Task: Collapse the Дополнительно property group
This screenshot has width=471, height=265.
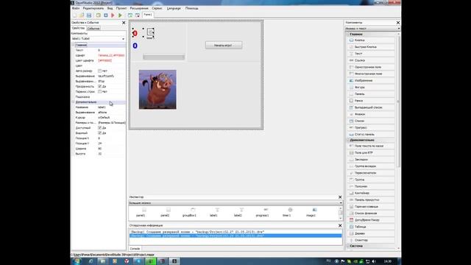Action: pos(73,102)
